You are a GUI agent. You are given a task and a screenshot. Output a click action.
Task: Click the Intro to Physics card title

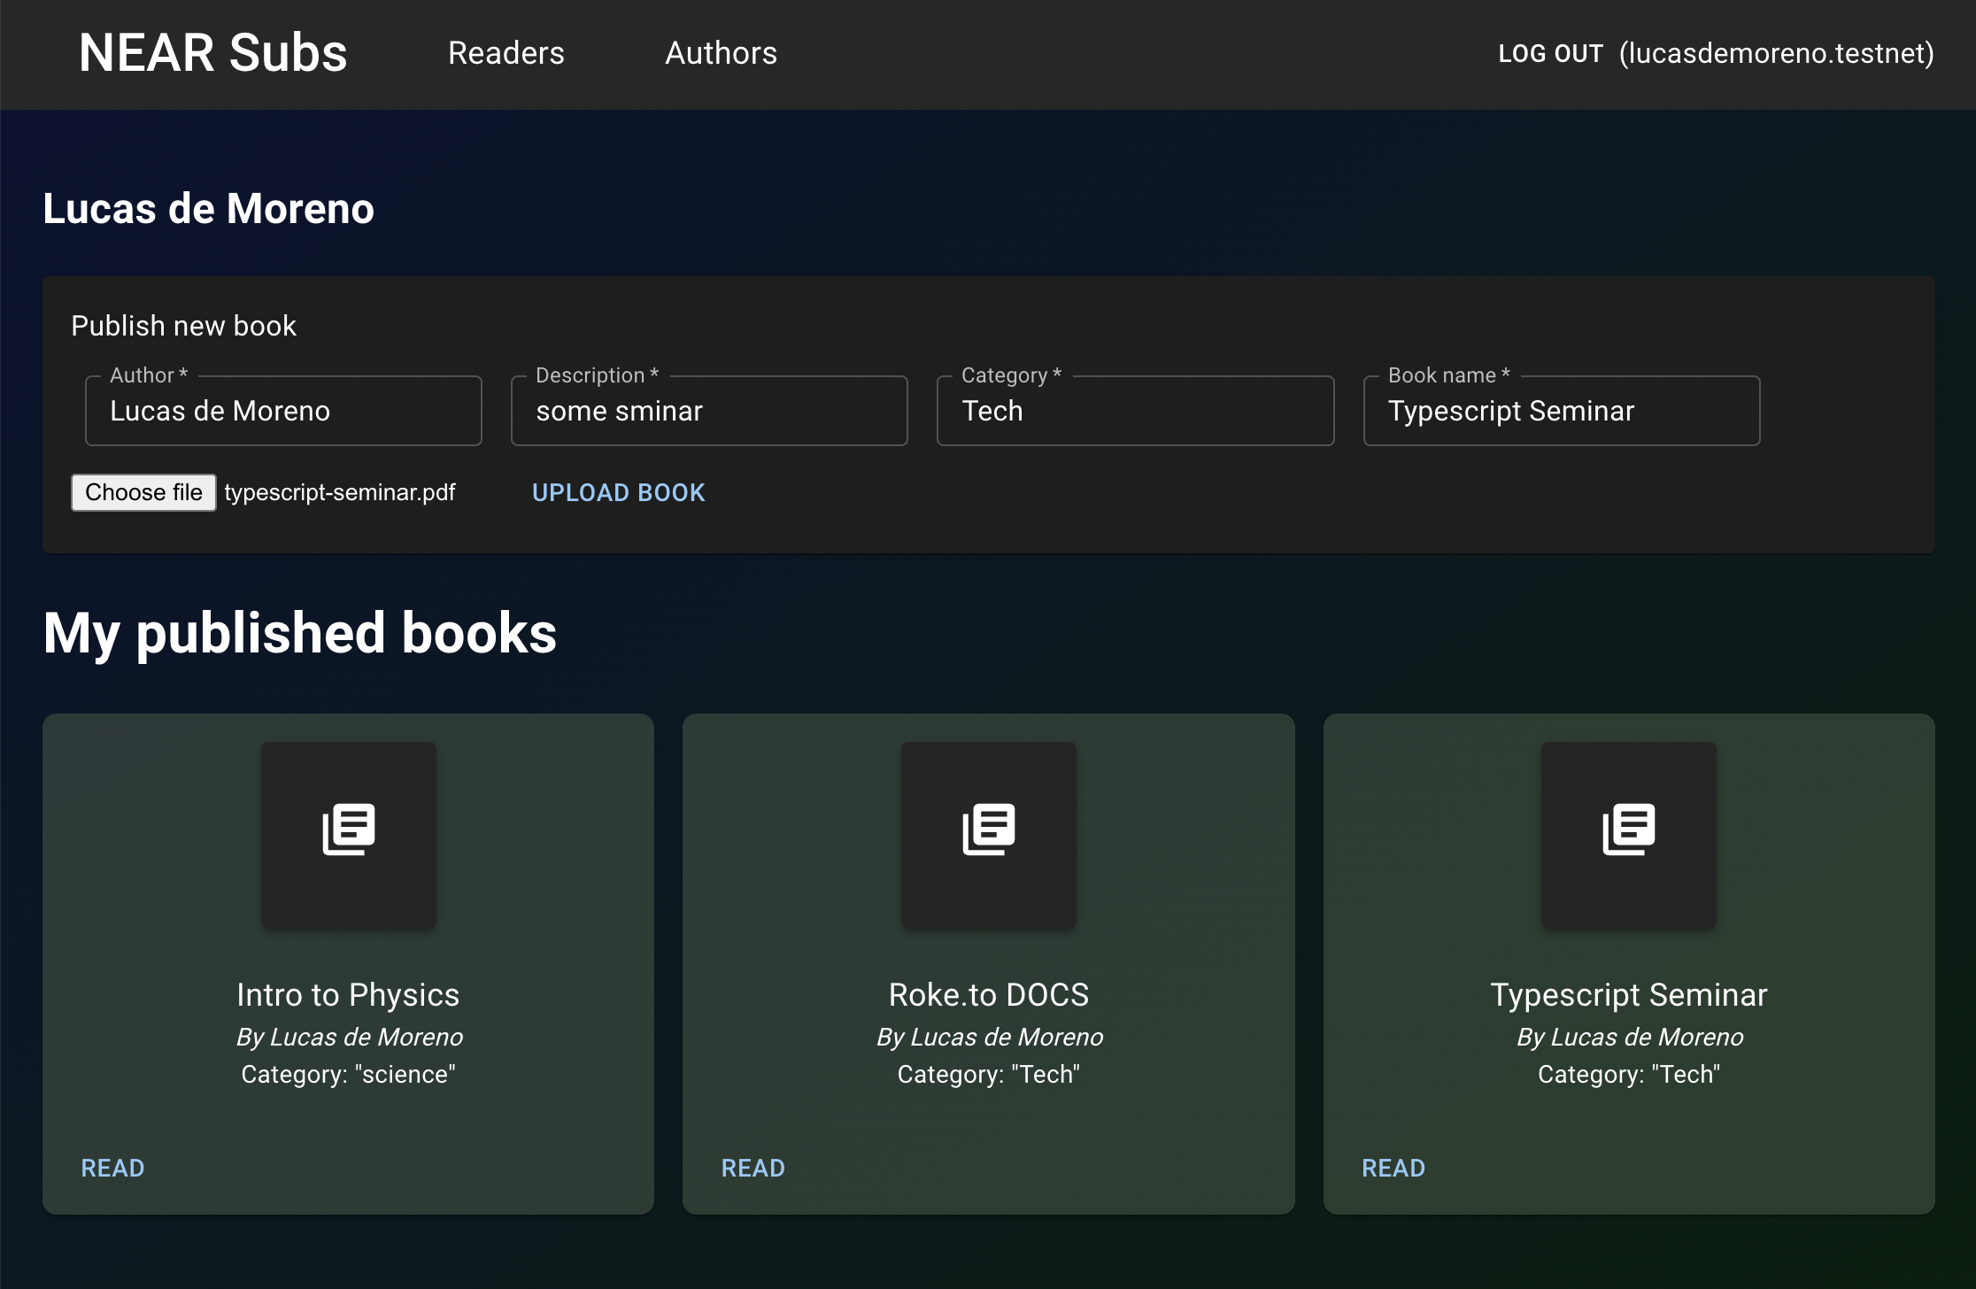tap(348, 995)
